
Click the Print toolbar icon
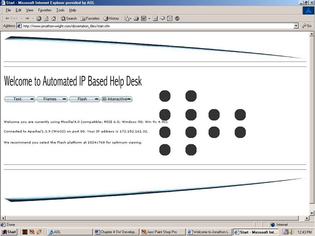(x=136, y=18)
